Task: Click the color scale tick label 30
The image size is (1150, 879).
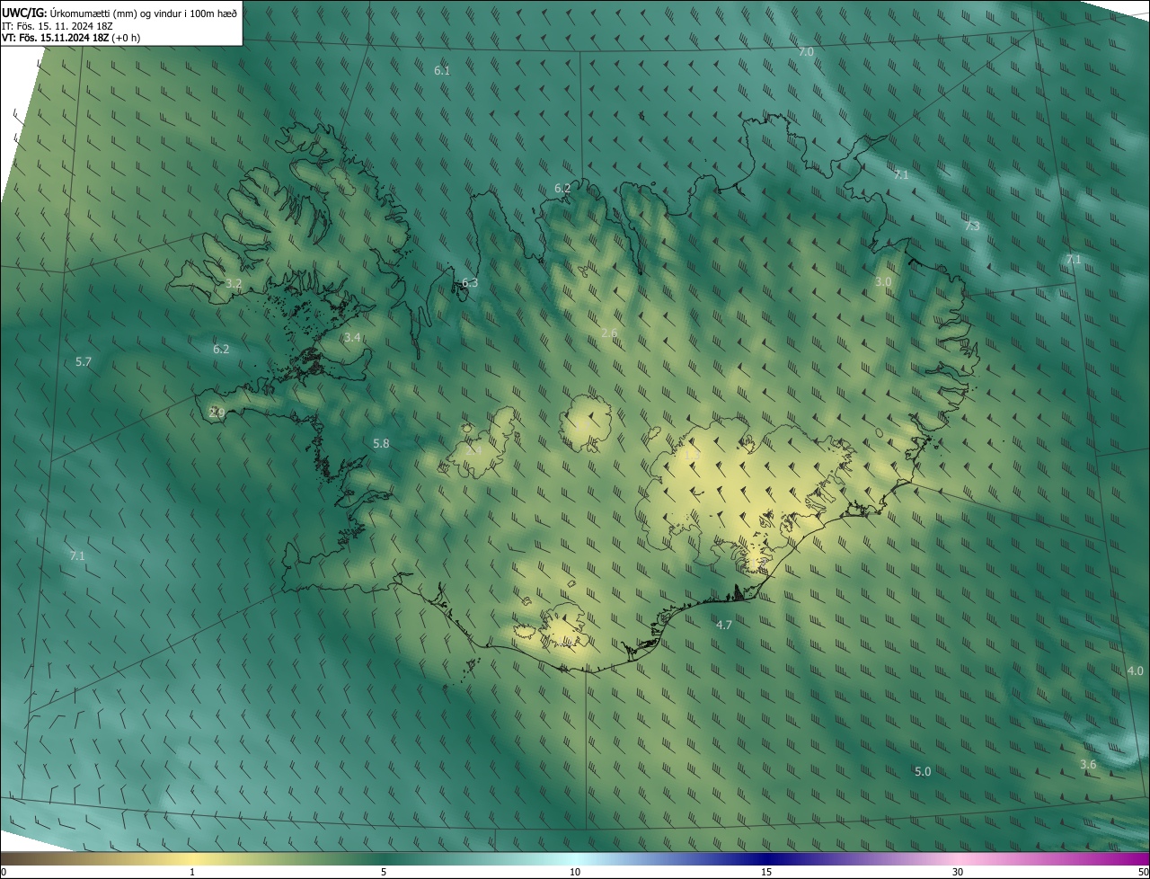Action: pos(958,873)
